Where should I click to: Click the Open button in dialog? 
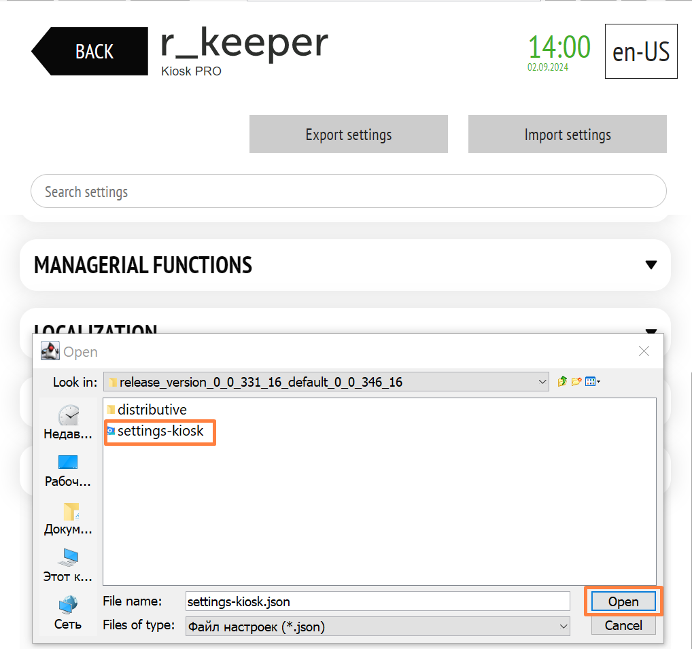point(623,601)
